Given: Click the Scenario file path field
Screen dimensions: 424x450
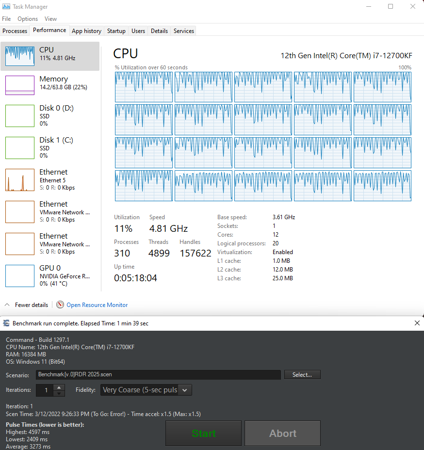Looking at the screenshot, I should pos(158,374).
